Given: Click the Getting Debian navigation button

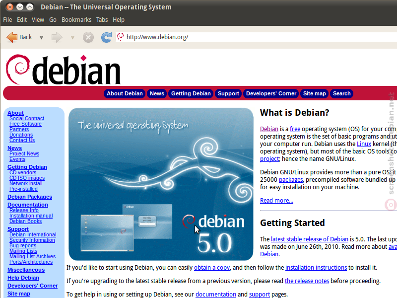Looking at the screenshot, I should [191, 93].
